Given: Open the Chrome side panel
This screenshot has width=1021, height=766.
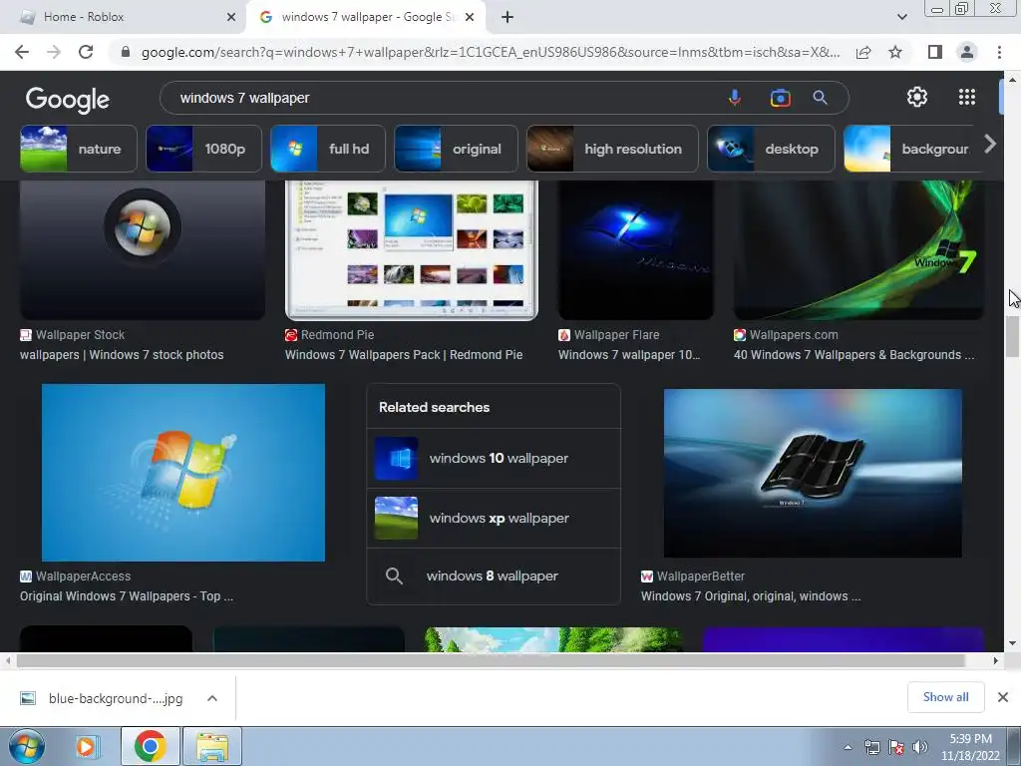Looking at the screenshot, I should point(934,52).
